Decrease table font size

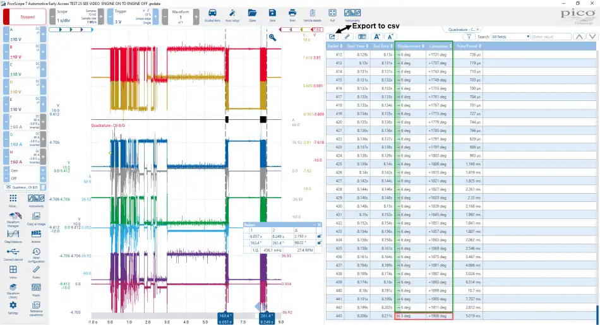tap(390, 37)
